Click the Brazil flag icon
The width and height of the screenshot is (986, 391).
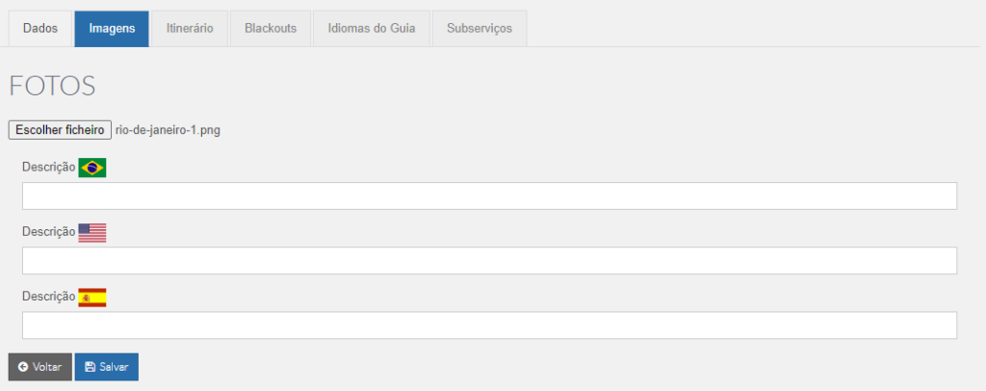click(x=92, y=168)
